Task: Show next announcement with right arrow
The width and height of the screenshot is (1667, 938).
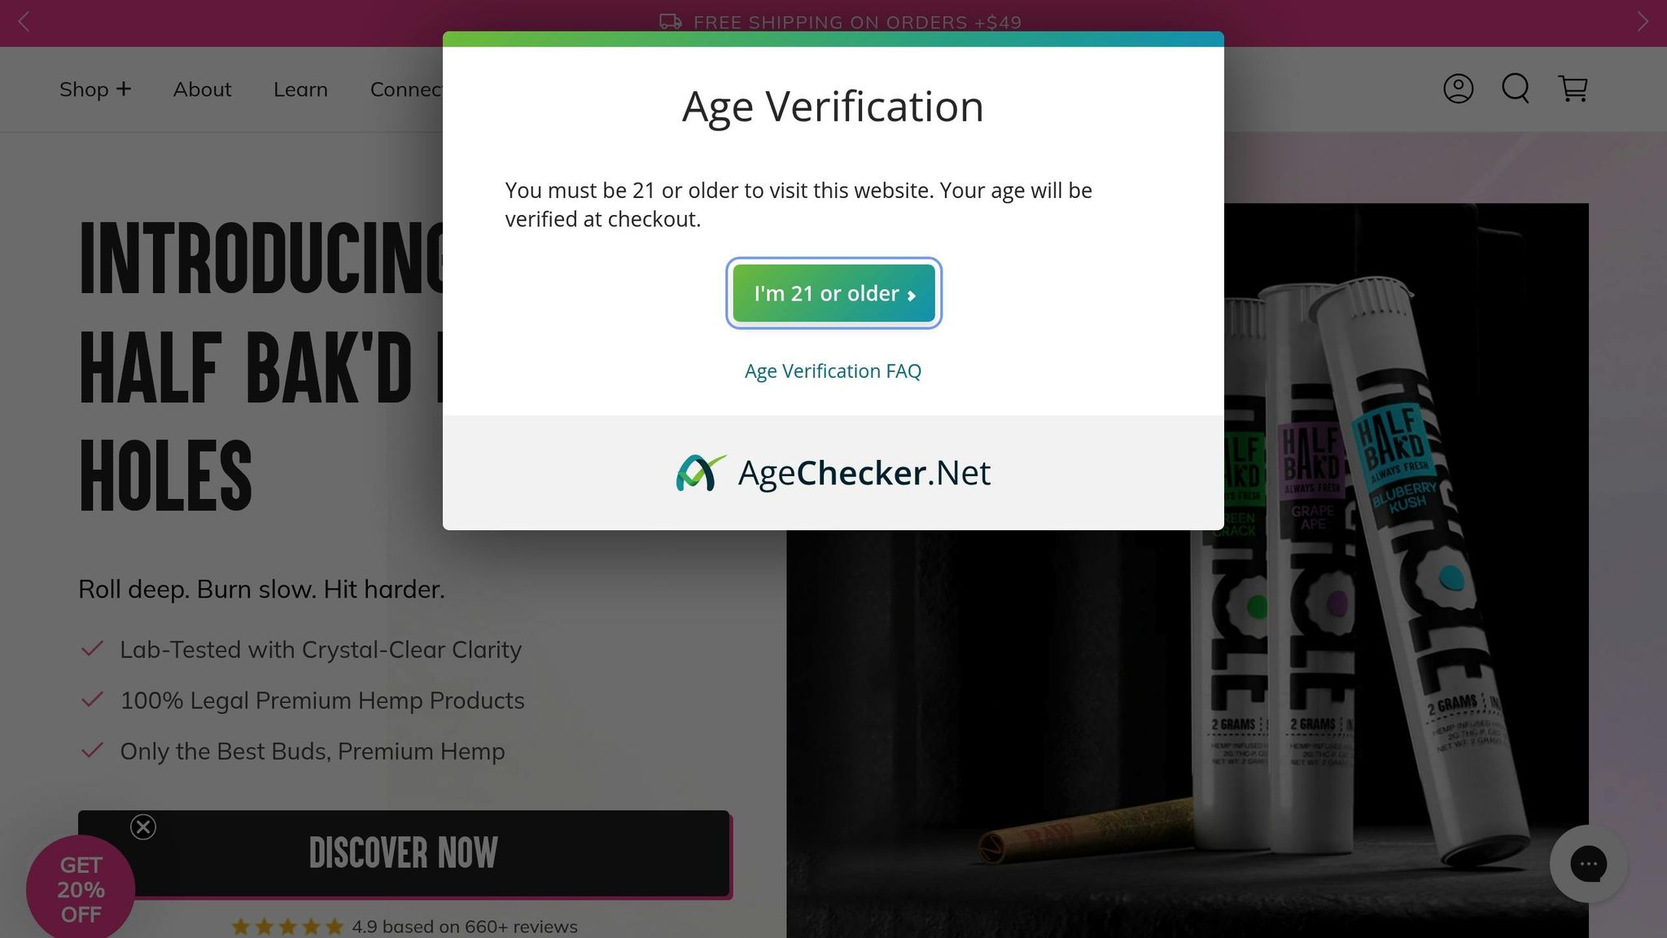Action: coord(1643,22)
